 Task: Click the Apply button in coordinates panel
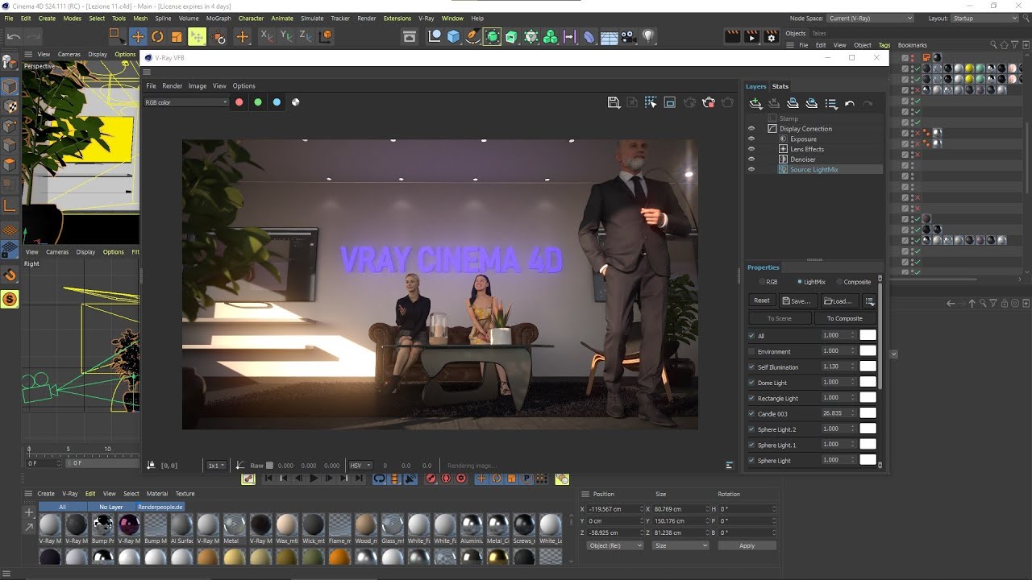pyautogui.click(x=747, y=545)
